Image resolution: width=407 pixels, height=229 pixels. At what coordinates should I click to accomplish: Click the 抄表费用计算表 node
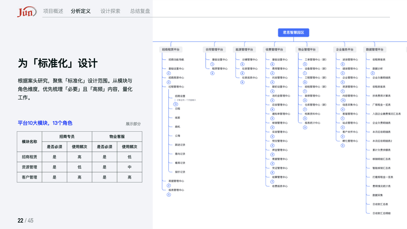click(x=381, y=96)
